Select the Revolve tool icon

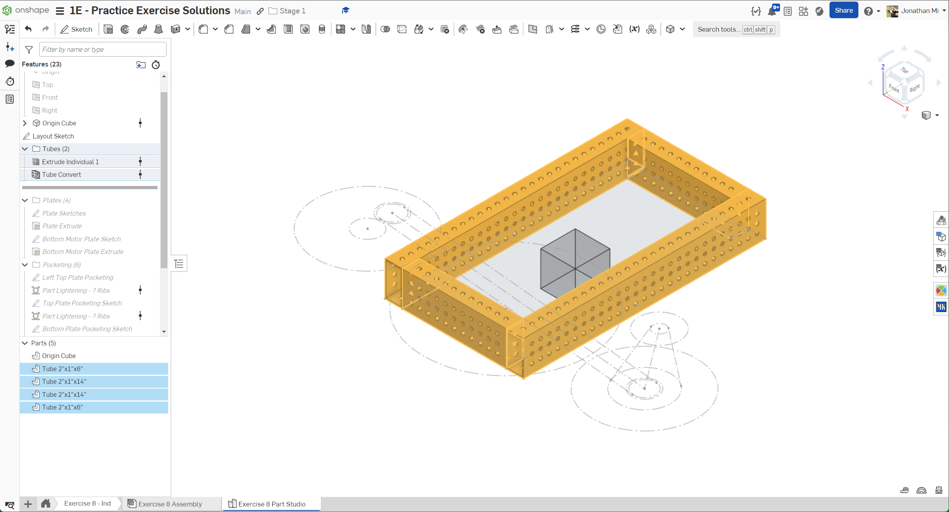point(125,29)
